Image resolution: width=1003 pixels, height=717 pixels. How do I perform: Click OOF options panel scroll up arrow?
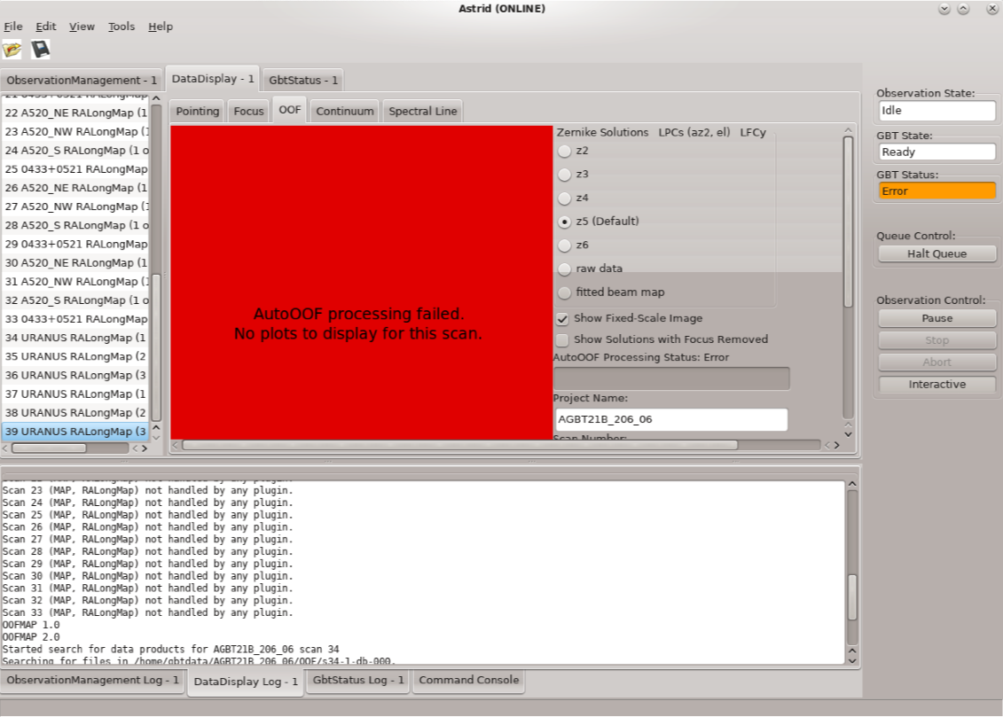point(848,130)
